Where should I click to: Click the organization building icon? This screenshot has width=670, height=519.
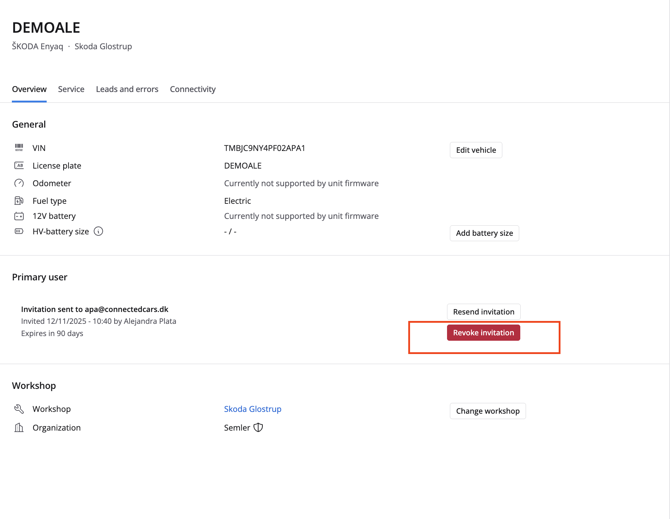19,427
